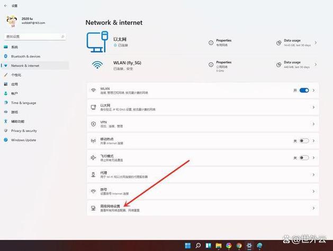Turn on the 飞行模式 airplane mode toggle
333x251 pixels.
[304, 157]
